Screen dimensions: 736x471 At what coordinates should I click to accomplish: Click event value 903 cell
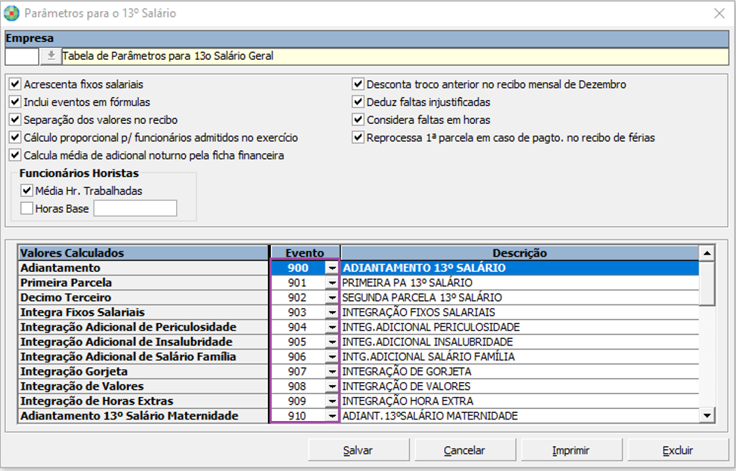(298, 312)
